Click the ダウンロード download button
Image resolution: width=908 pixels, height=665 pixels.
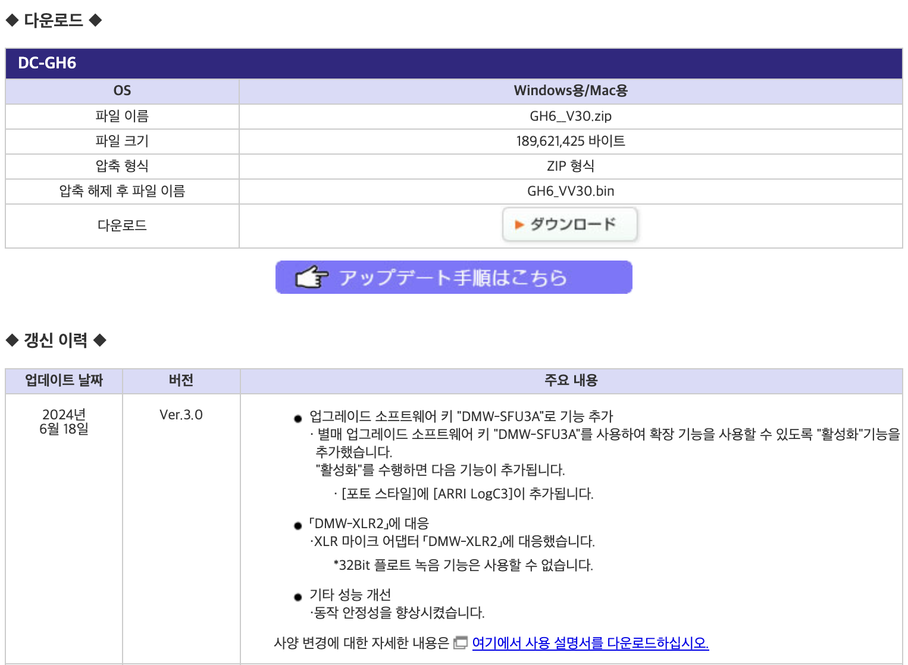coord(570,225)
